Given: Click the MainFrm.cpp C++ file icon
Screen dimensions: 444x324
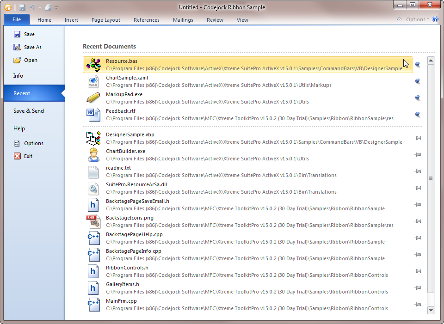Looking at the screenshot, I should (93, 305).
